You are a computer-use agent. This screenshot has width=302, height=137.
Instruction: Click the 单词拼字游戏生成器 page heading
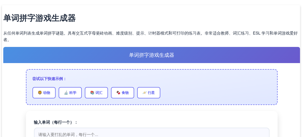tap(40, 18)
